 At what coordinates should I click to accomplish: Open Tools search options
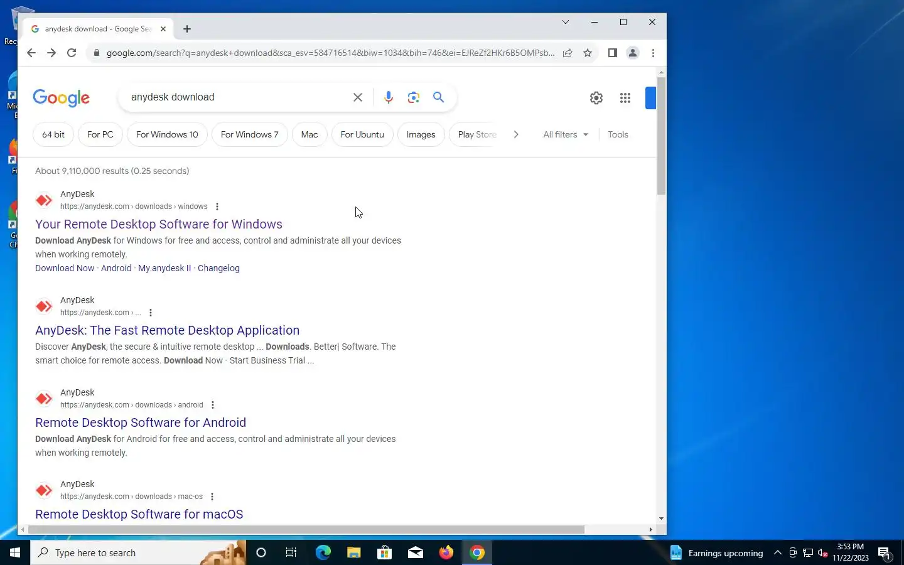coord(618,134)
